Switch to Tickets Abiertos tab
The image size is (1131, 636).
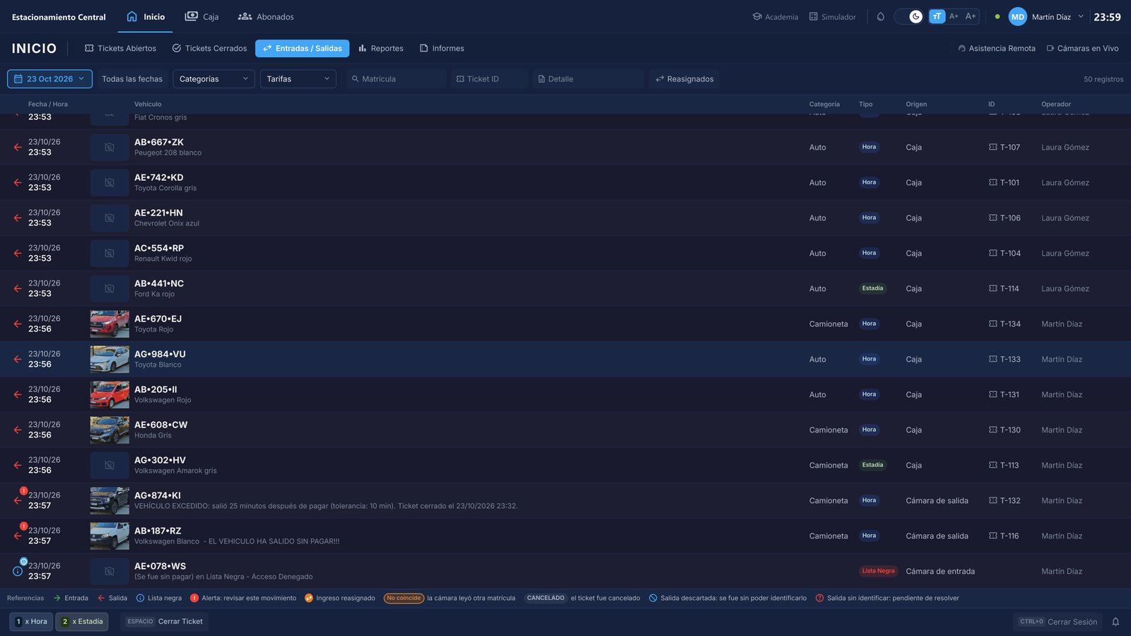point(120,48)
